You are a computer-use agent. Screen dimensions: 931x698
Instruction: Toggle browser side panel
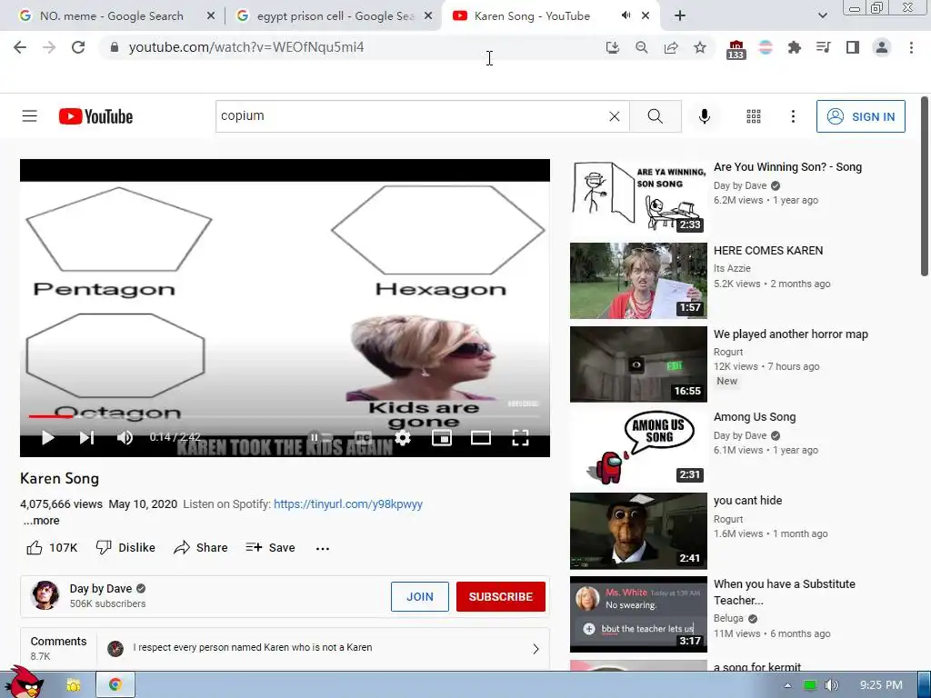pos(853,47)
